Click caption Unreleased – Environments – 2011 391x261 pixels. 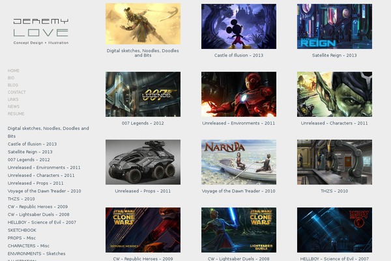239,123
